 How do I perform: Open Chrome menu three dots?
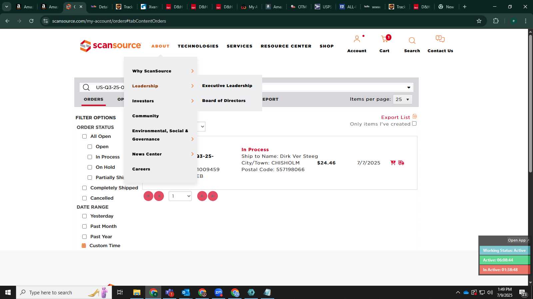[x=526, y=21]
